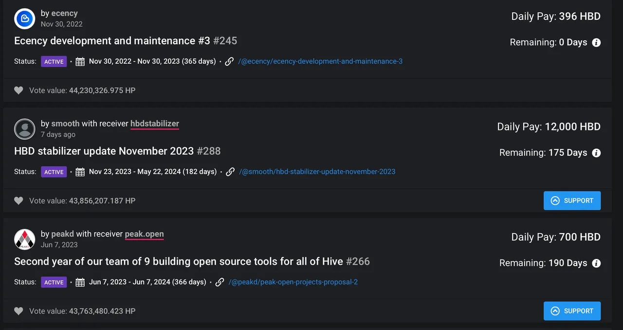Open the peakd profile avatar

point(25,239)
